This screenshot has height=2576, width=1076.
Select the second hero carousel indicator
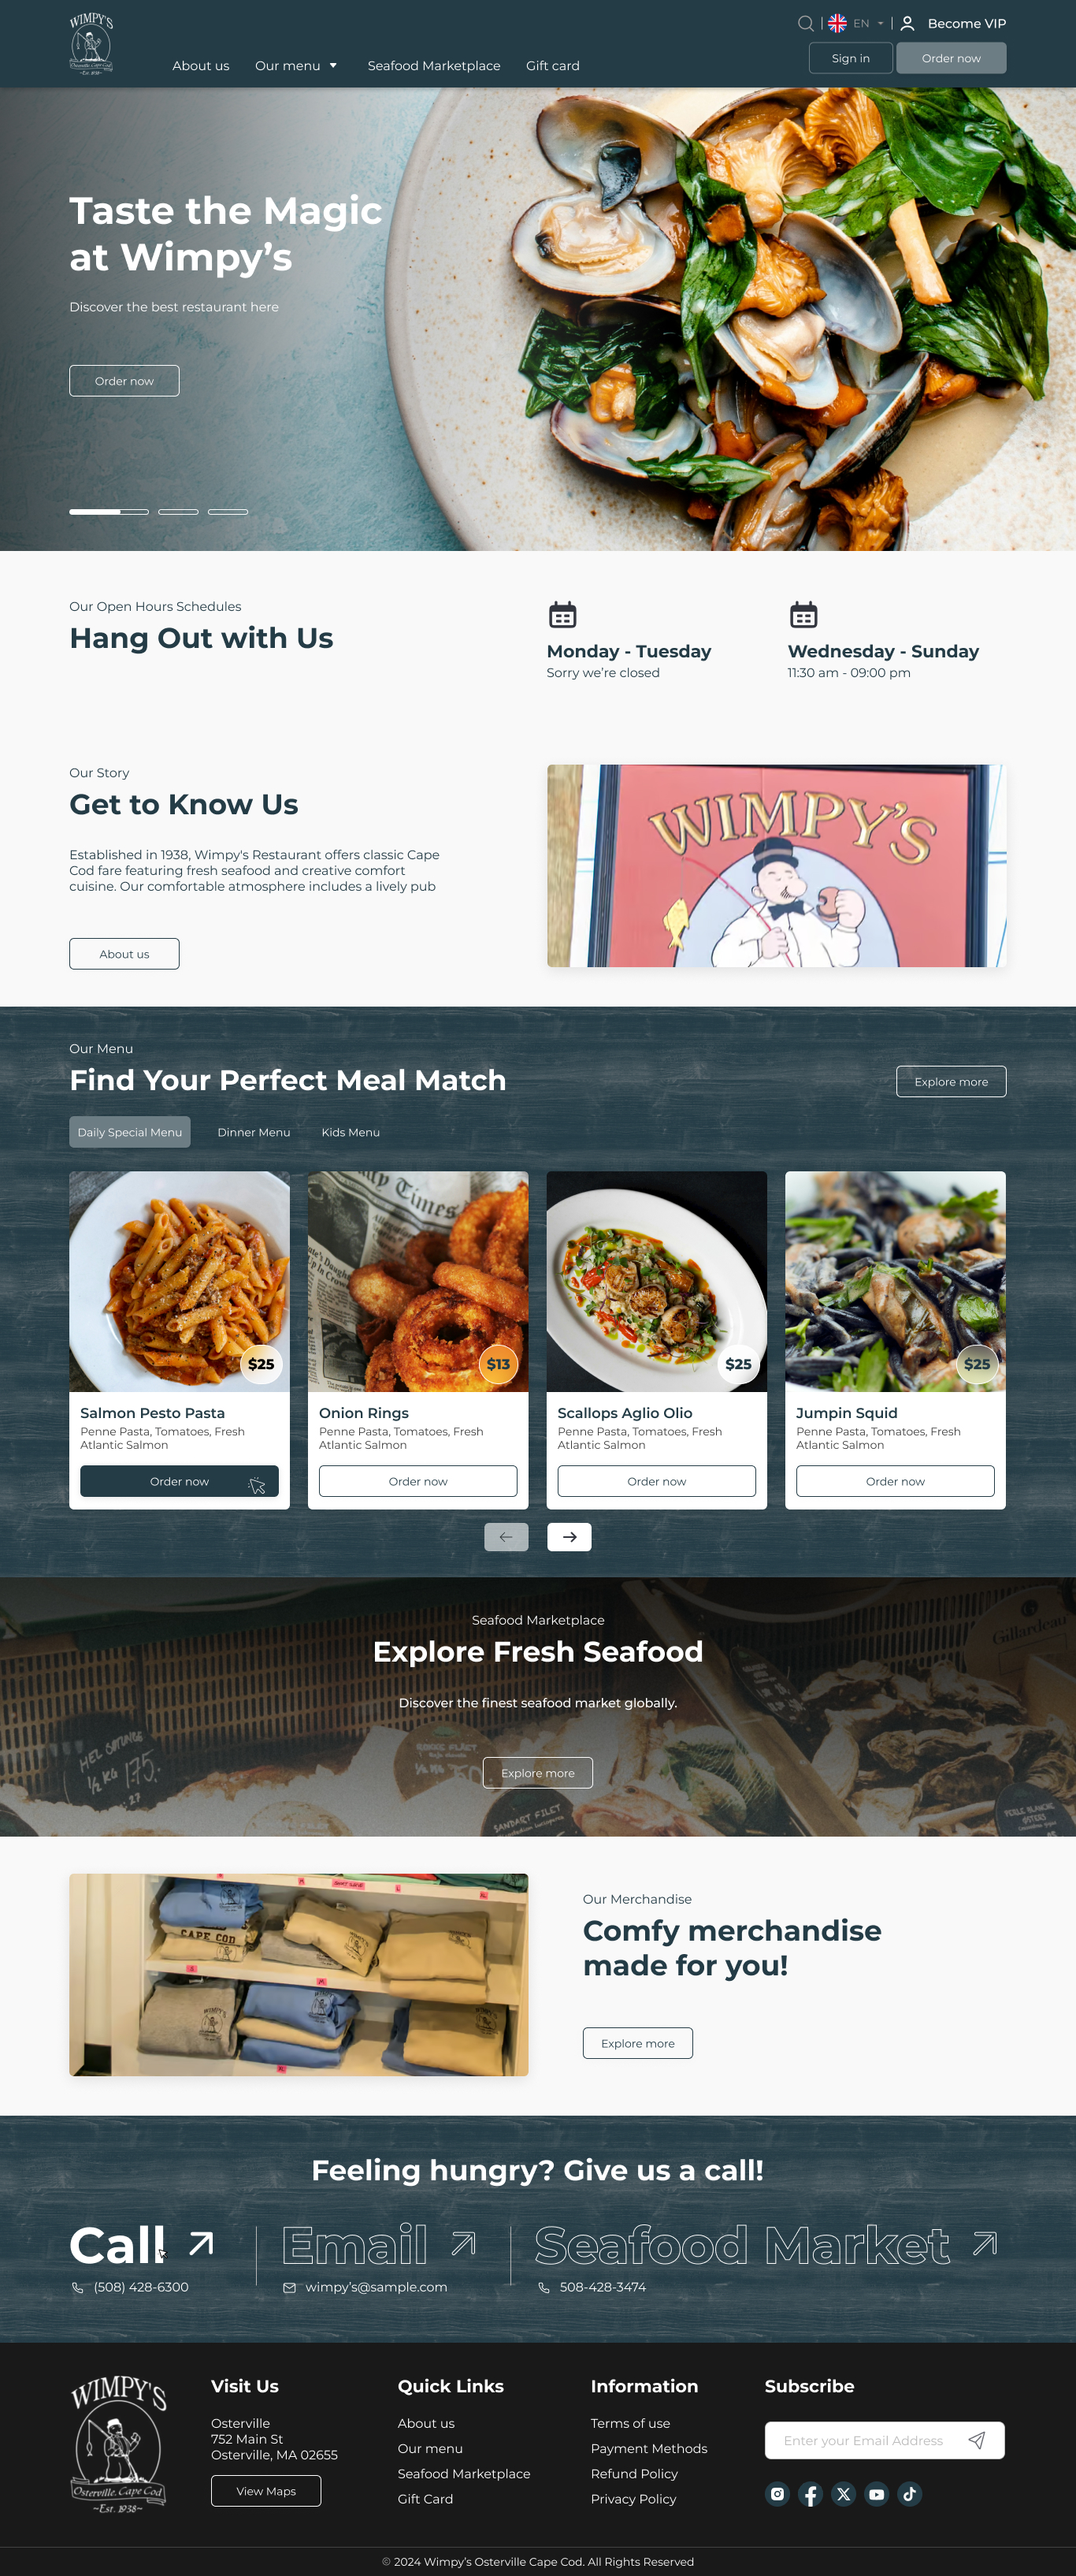tap(178, 511)
